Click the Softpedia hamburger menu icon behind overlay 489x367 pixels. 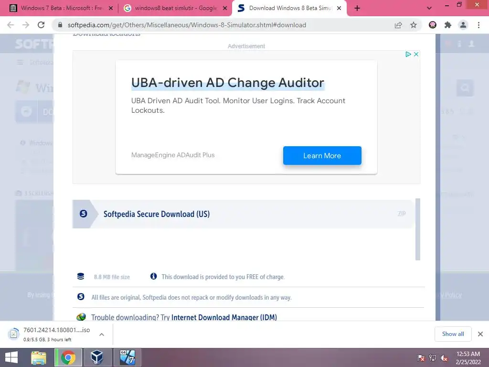(x=20, y=63)
